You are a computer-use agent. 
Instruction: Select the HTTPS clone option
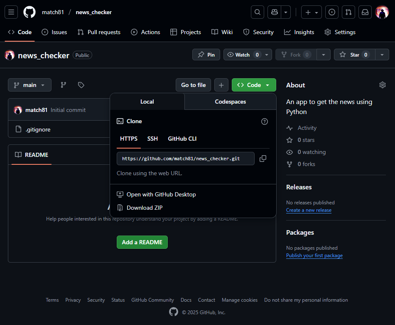coord(129,139)
